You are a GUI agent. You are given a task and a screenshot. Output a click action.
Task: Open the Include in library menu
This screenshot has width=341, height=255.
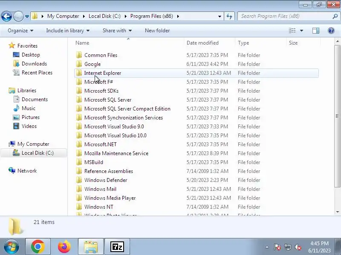point(68,31)
